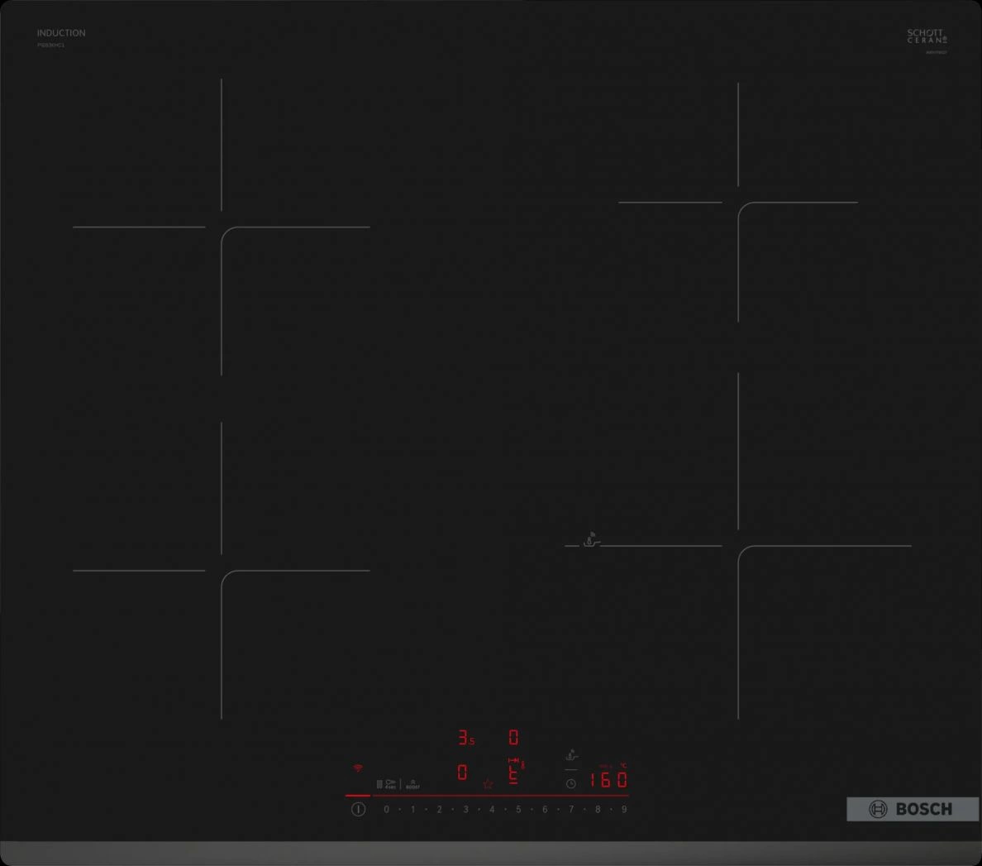Tap the red Wi-Fi Home Connect icon

coord(358,768)
